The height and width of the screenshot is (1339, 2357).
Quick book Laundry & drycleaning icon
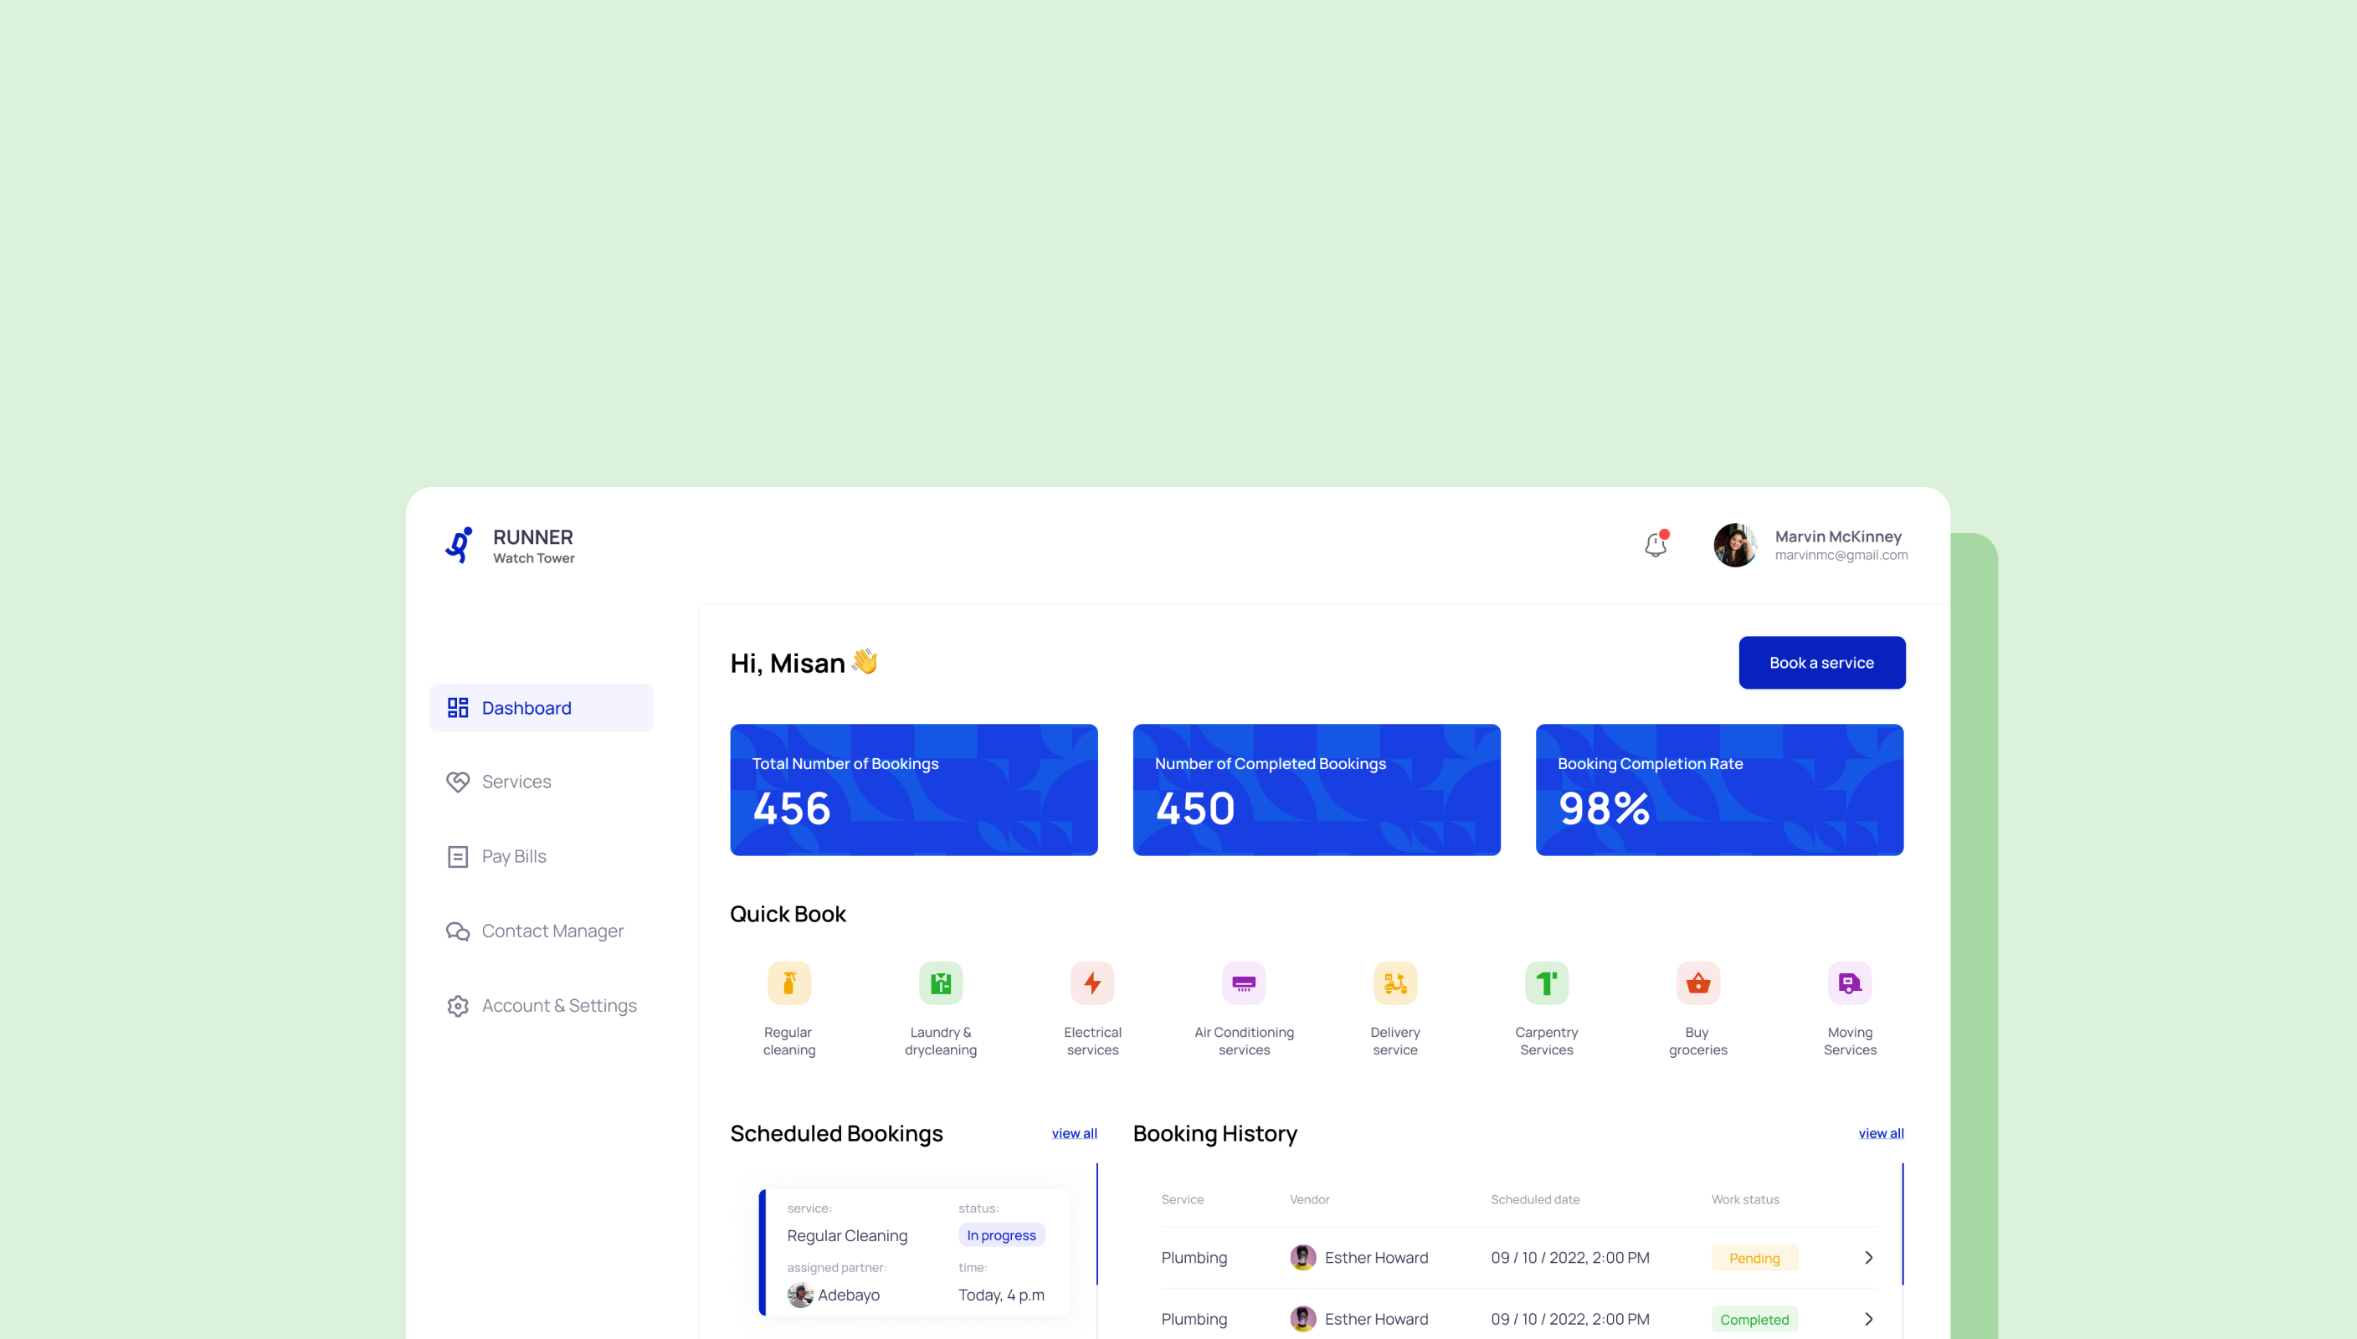pos(940,983)
